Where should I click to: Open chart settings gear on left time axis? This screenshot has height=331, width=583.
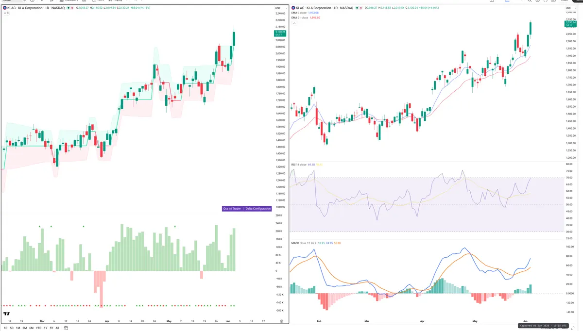[281, 321]
